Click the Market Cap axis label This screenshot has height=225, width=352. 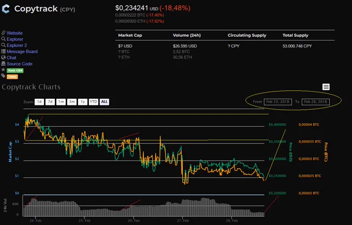coord(10,152)
